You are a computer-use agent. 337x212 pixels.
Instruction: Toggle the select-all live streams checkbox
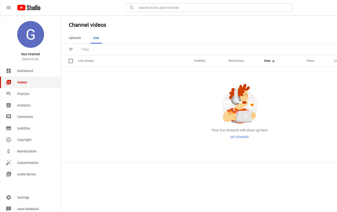coord(71,61)
